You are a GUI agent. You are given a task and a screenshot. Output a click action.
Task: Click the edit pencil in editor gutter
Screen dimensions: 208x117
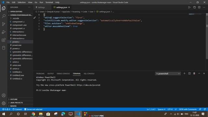pos(35,18)
